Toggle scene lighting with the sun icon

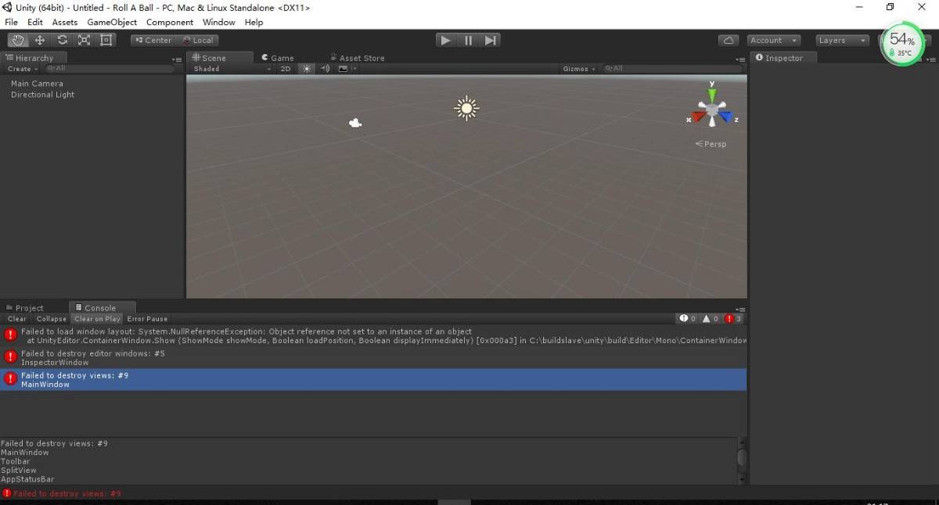click(x=307, y=69)
